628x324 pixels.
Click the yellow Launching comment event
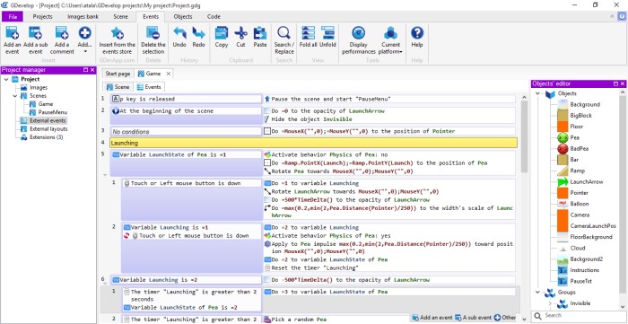[314, 143]
